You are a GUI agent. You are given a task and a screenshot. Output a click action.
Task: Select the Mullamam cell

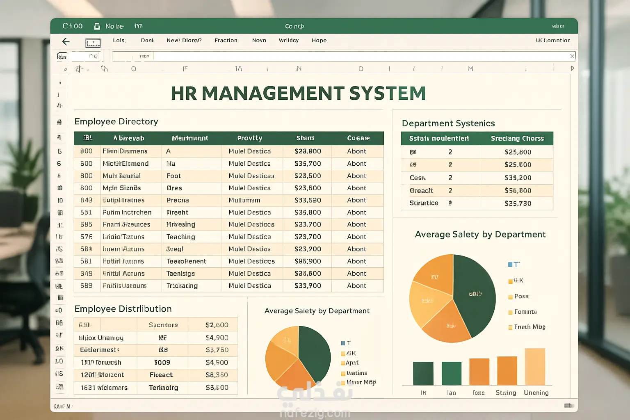coord(252,200)
